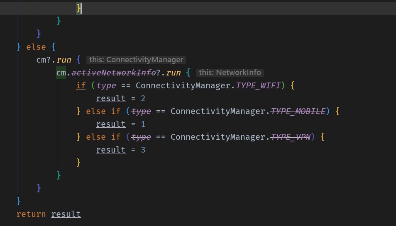This screenshot has width=396, height=226.
Task: Click the underlined 'if' keyword with warning
Action: tap(81, 85)
